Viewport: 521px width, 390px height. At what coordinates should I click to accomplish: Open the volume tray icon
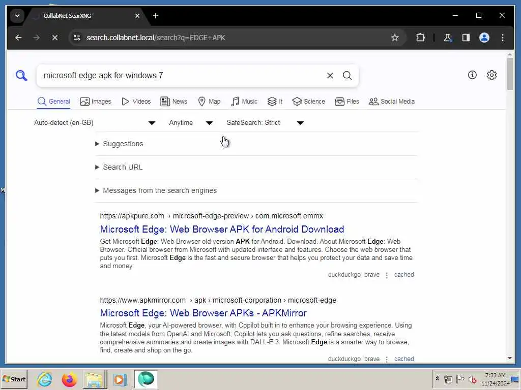472,379
